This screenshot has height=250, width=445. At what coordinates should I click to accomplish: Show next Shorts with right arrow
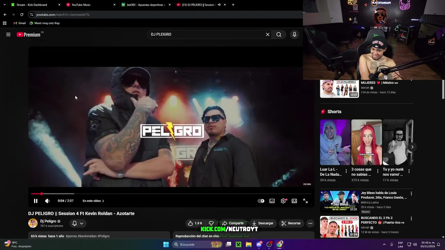pos(412,147)
